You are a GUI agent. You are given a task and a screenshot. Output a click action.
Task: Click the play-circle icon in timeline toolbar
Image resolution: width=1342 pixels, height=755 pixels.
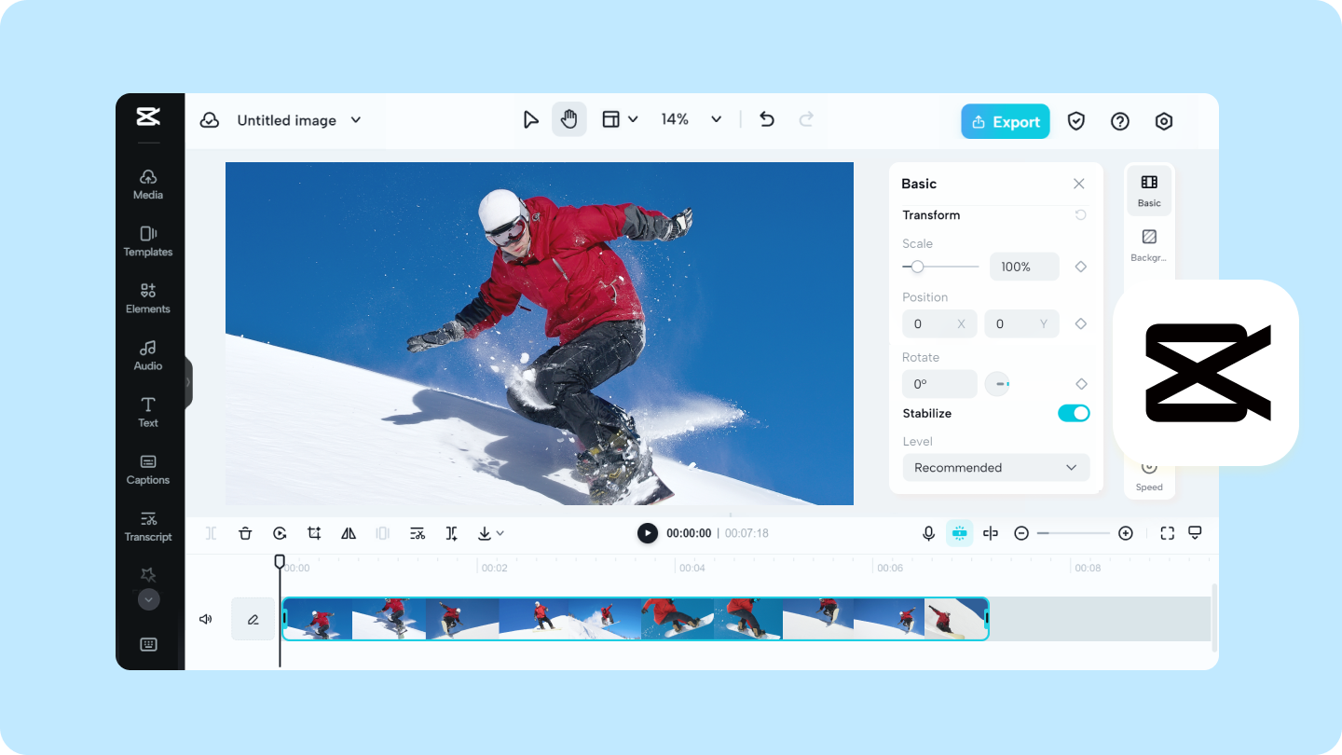280,533
